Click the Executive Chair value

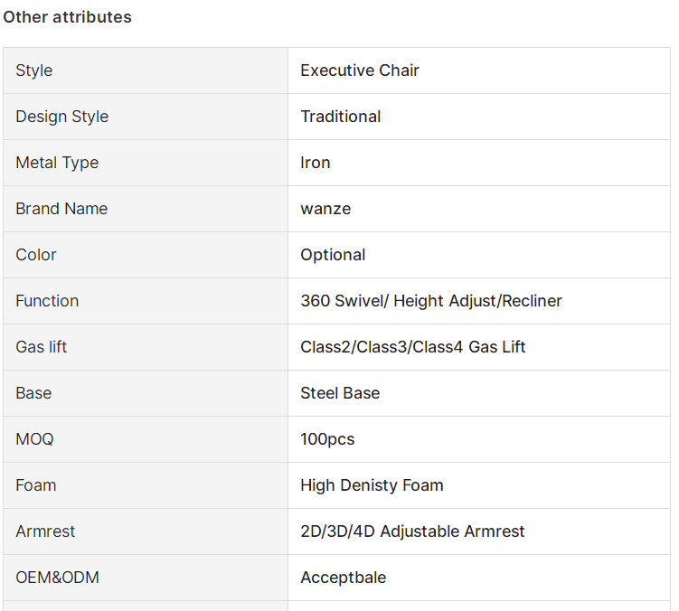coord(360,70)
